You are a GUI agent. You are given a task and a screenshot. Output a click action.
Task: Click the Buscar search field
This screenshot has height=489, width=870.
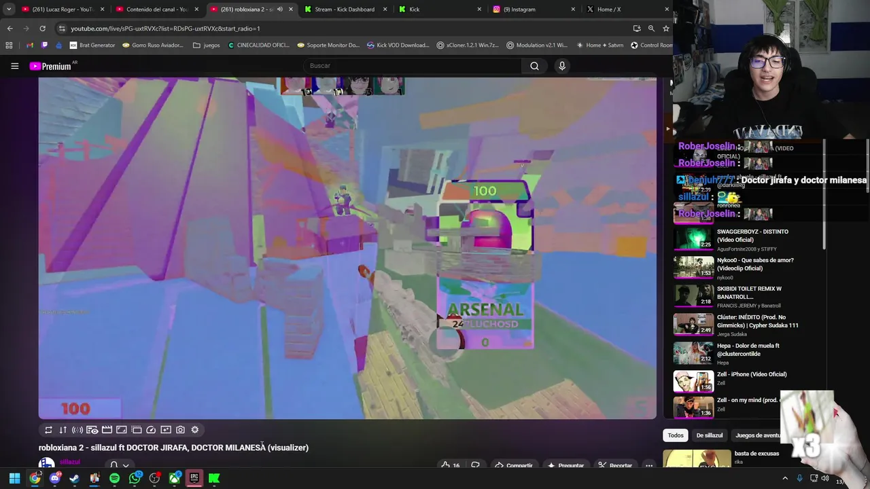pos(413,66)
